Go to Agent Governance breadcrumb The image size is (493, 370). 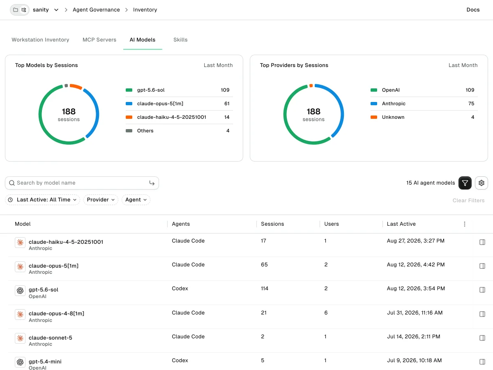[96, 10]
